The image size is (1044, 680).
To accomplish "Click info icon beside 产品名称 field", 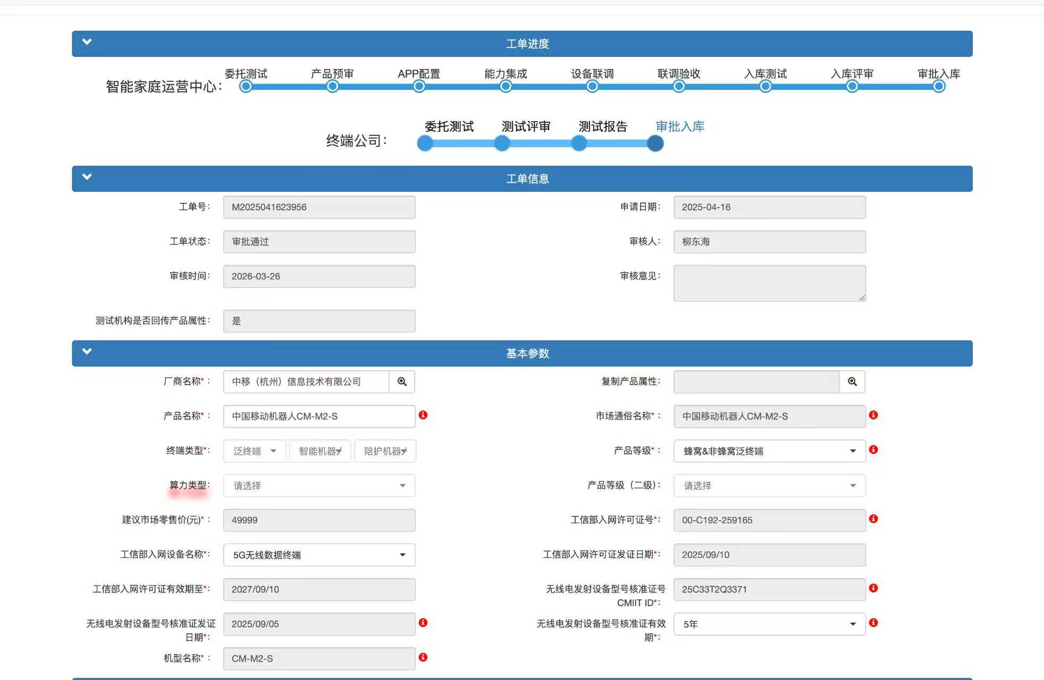I will click(x=423, y=415).
